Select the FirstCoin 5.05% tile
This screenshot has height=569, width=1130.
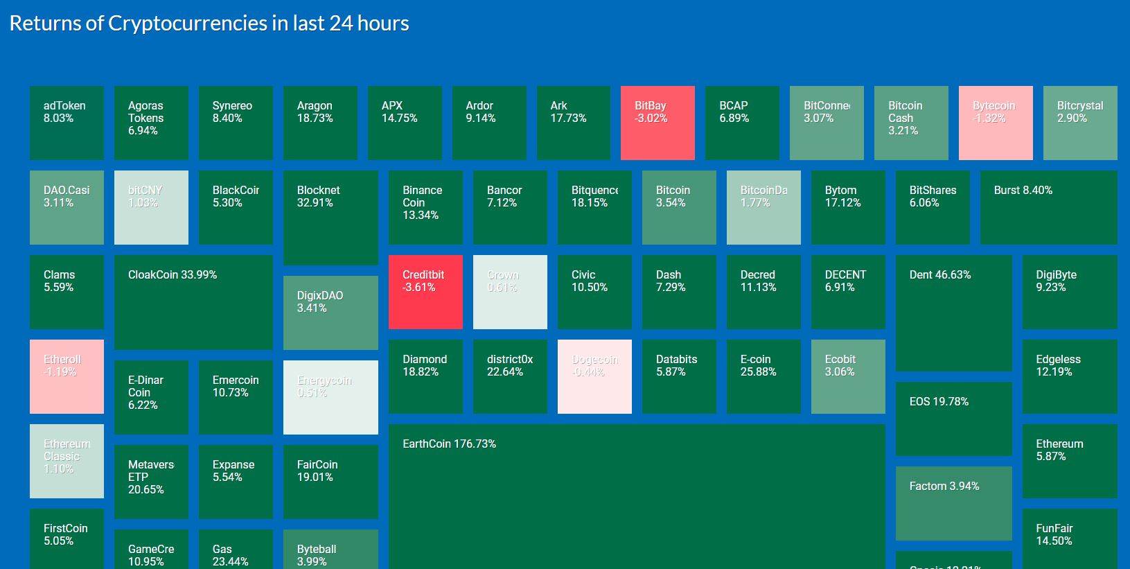[67, 539]
